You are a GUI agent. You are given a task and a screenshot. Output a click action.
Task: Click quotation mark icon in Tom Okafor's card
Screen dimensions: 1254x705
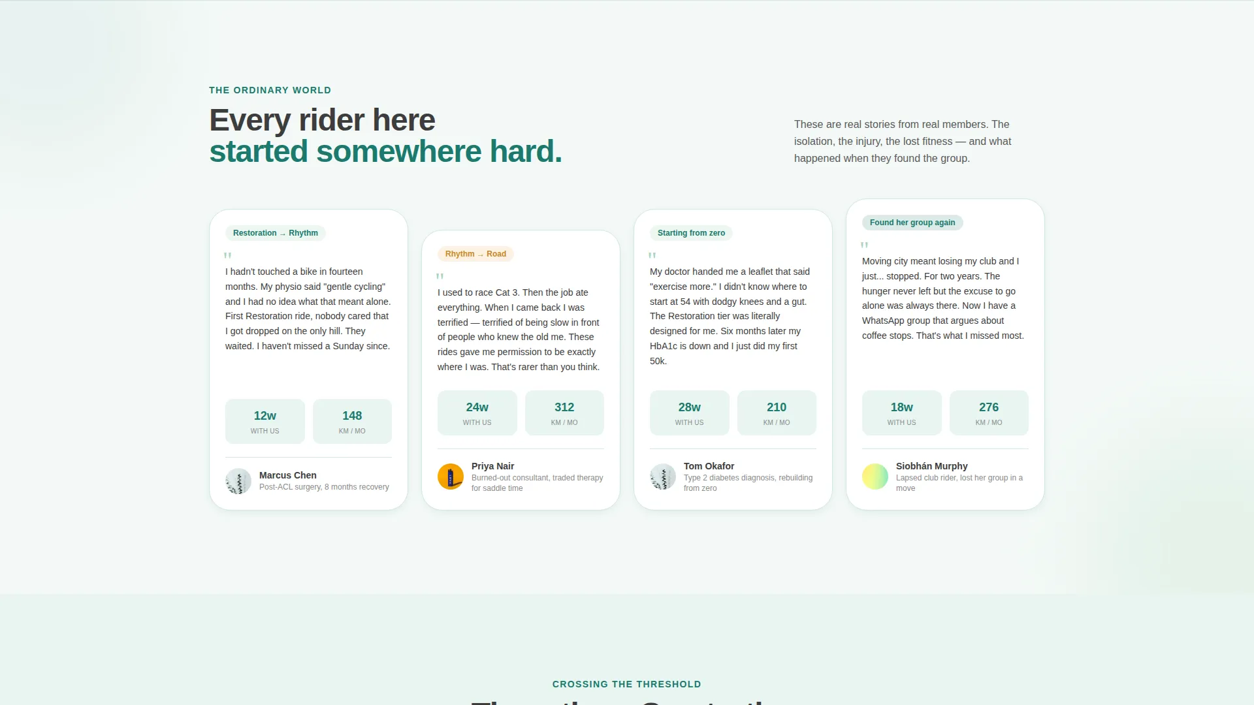[652, 255]
